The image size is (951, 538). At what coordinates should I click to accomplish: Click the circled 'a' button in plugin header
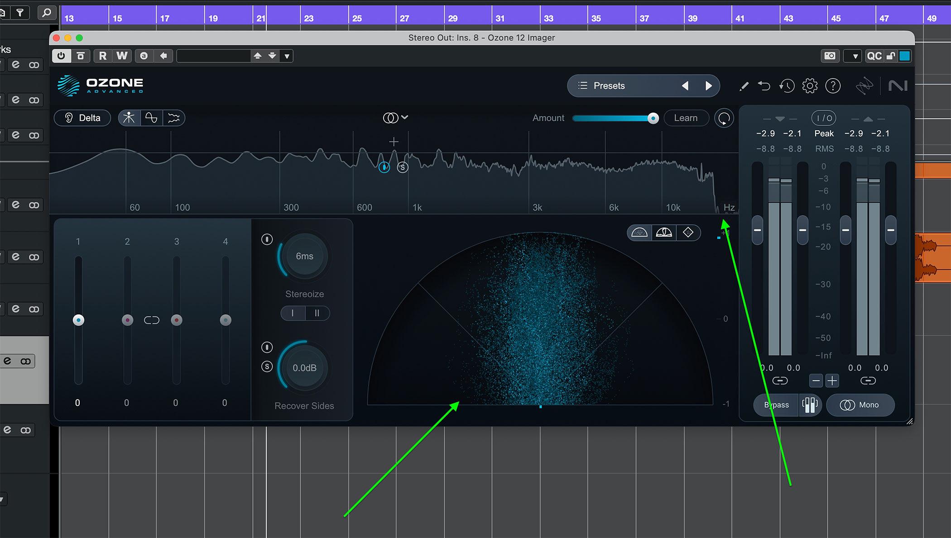pos(144,56)
